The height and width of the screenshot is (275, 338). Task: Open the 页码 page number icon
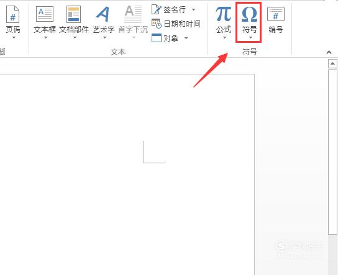click(12, 14)
